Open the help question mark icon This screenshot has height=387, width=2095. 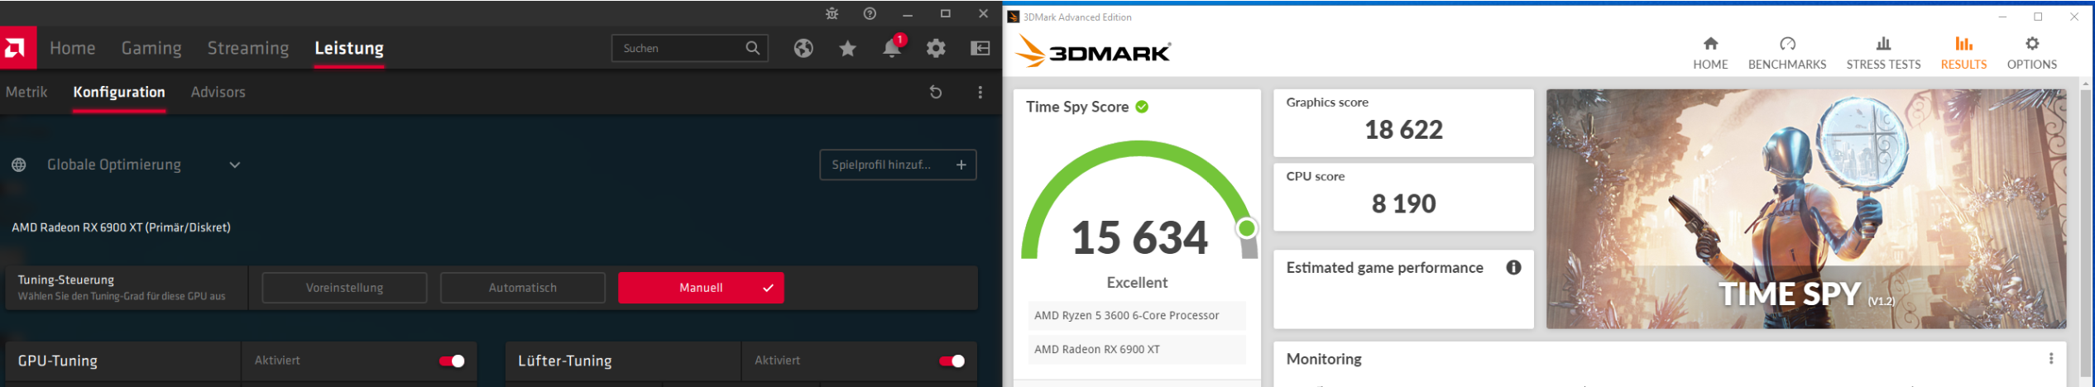click(870, 14)
